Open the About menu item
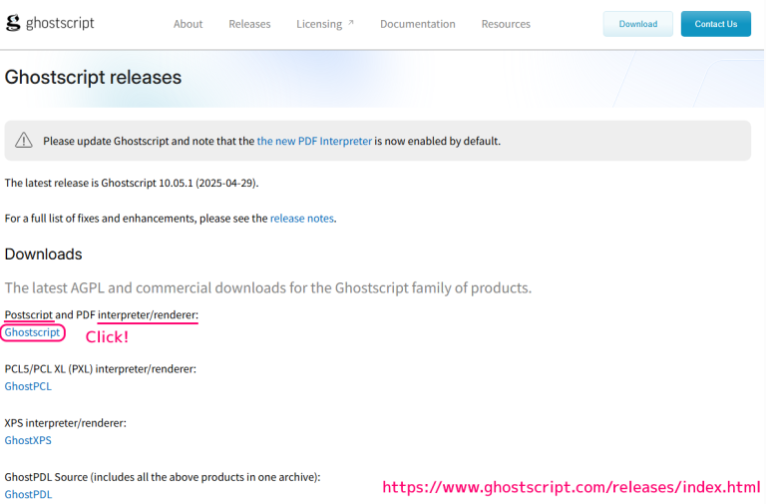 [x=188, y=24]
